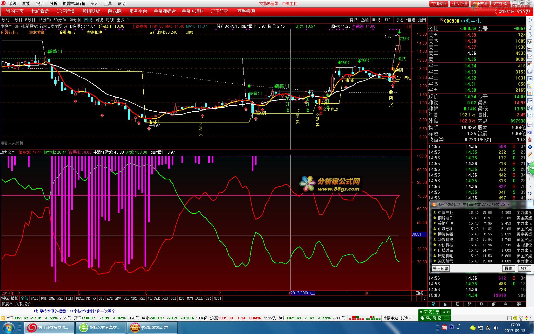Open the -自选 button dropdown
534x334 pixels.
[x=410, y=20]
